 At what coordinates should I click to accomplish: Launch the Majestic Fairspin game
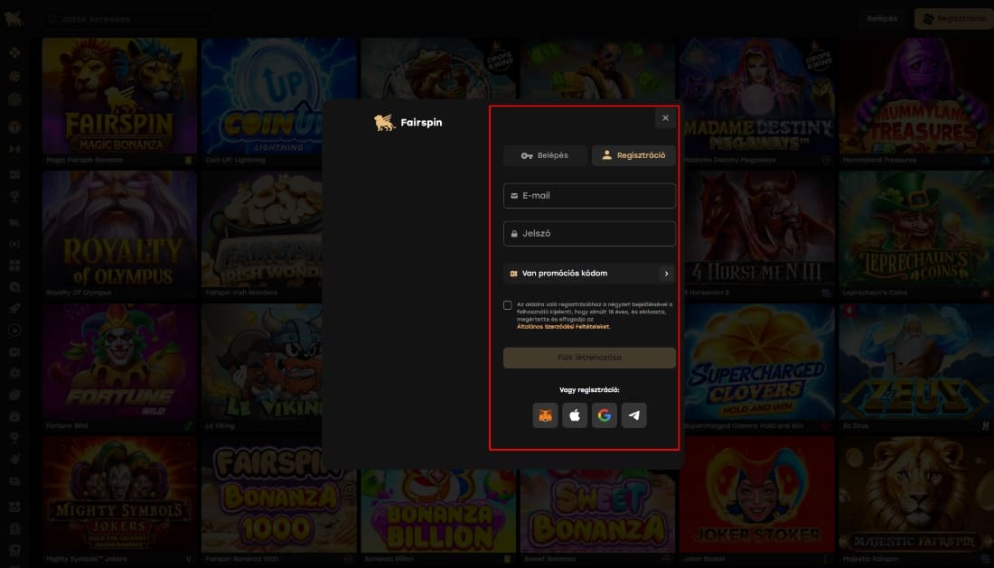(x=916, y=495)
